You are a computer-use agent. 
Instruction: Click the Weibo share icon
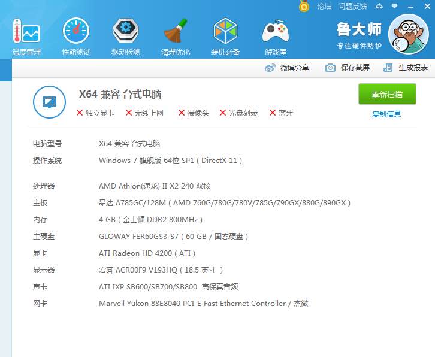pyautogui.click(x=270, y=68)
